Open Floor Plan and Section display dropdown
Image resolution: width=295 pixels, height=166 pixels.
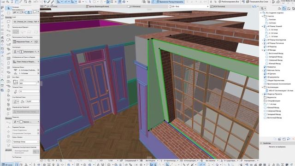(26, 62)
